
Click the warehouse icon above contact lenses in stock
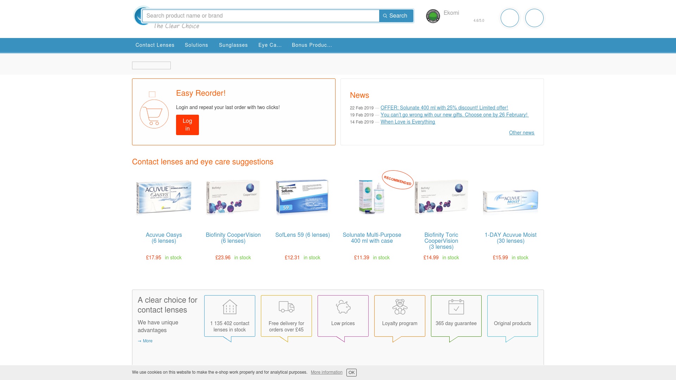pos(230,307)
